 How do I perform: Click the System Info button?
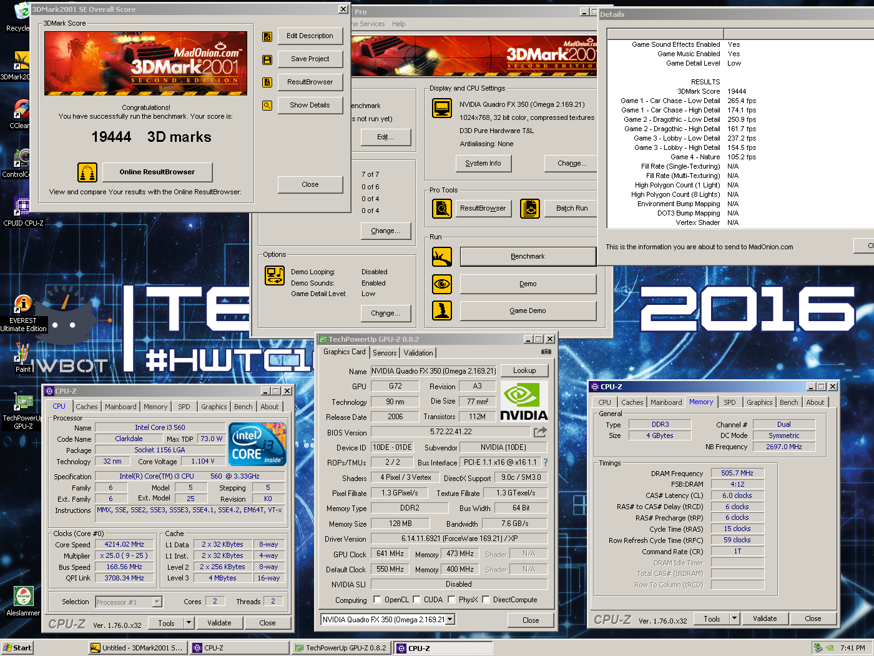[x=483, y=163]
